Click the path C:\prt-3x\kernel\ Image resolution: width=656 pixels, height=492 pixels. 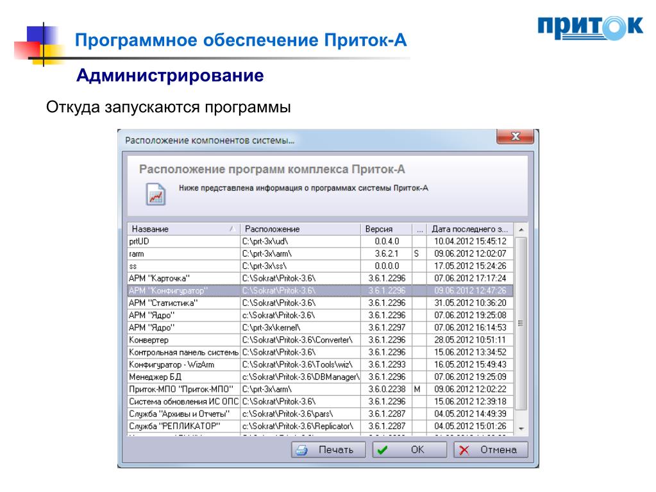(x=271, y=328)
